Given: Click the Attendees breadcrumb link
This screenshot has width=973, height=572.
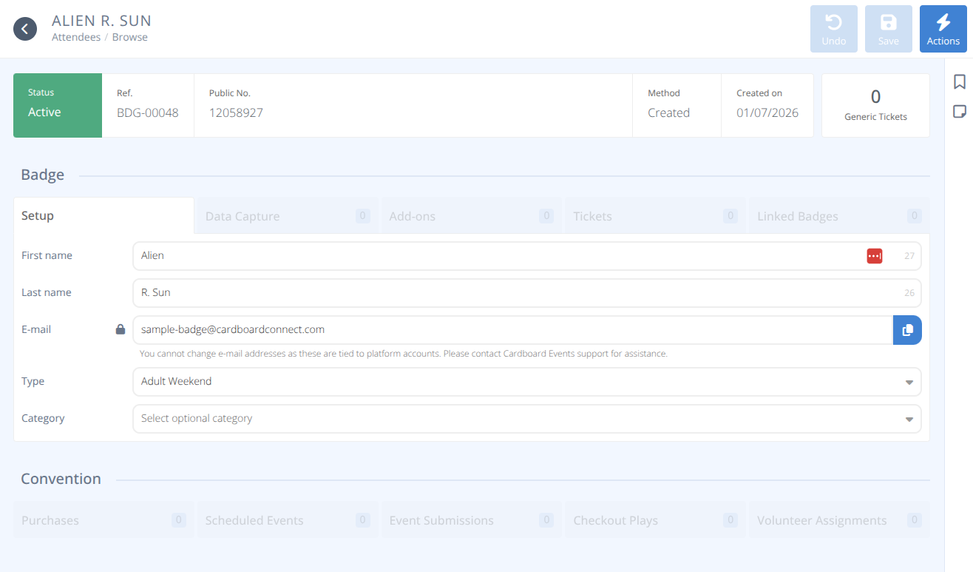Looking at the screenshot, I should pyautogui.click(x=76, y=37).
